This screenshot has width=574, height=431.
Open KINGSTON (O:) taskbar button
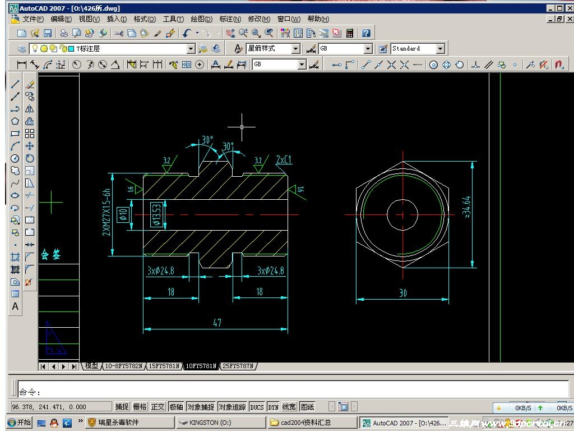pos(220,423)
